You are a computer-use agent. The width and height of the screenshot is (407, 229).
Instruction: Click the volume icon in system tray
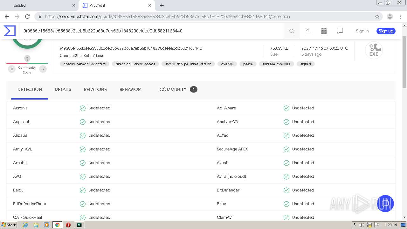[362, 225]
